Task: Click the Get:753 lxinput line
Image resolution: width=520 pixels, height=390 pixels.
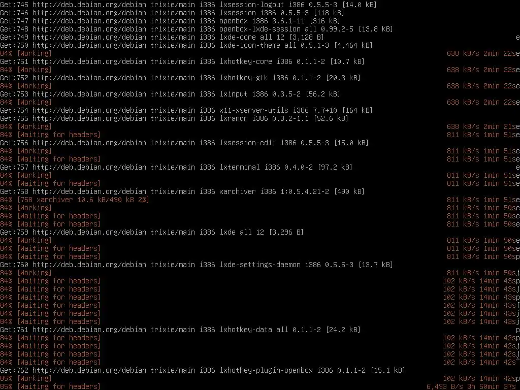Action: [x=170, y=94]
